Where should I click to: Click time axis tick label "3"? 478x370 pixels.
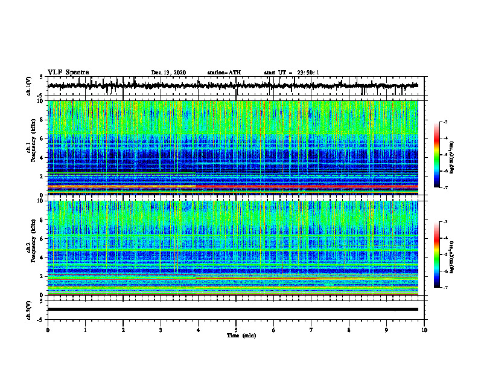click(161, 330)
